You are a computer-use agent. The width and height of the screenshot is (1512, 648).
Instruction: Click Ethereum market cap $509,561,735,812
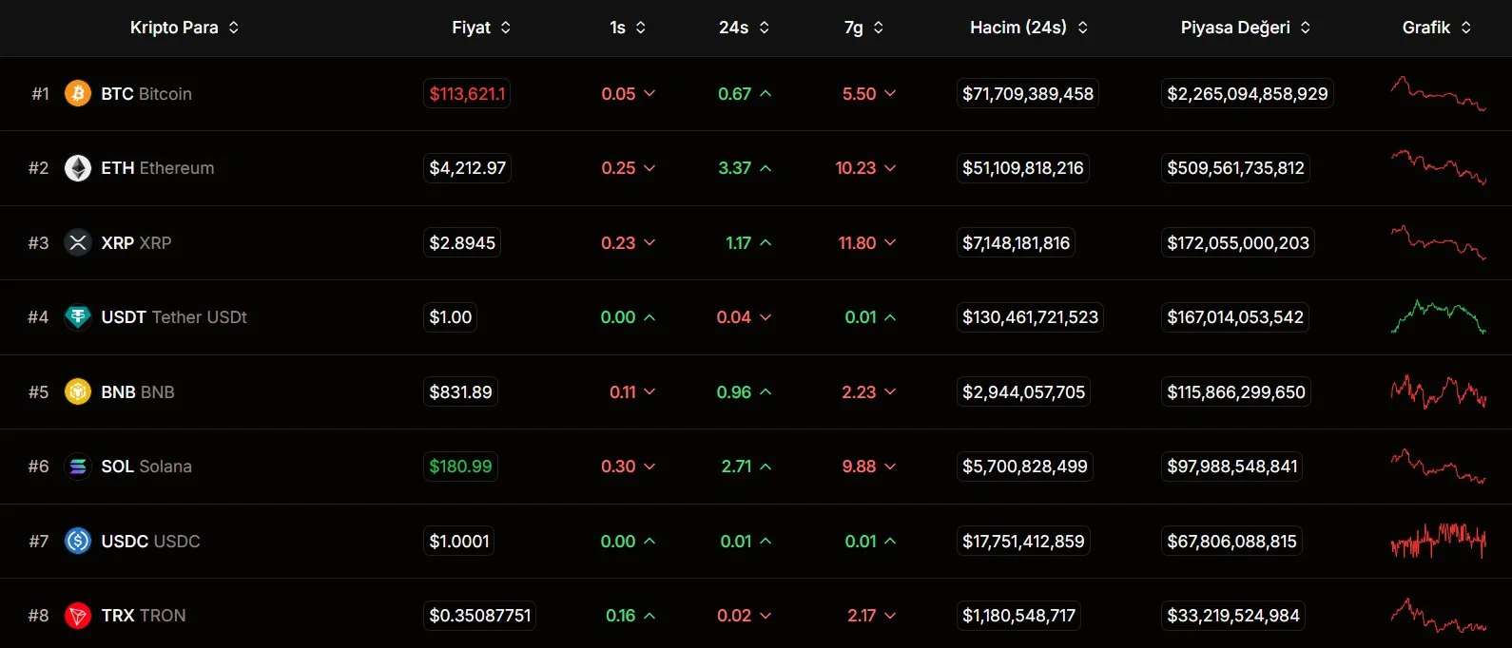[1236, 168]
